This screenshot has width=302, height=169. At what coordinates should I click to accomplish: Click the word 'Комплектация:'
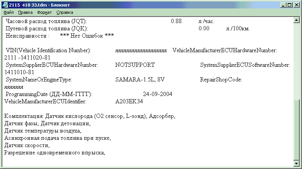point(24,116)
